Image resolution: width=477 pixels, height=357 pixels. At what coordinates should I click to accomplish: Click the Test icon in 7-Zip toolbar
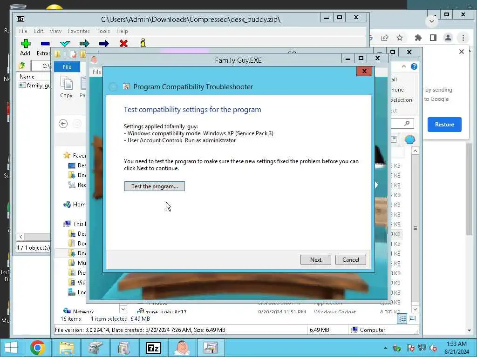65,44
